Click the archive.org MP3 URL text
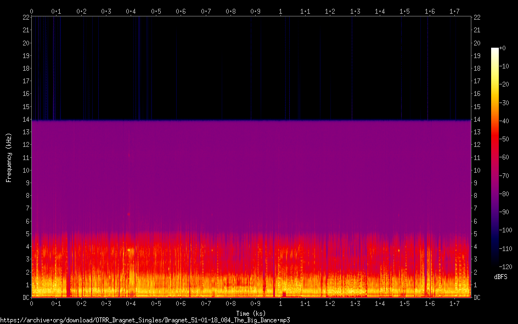 point(145,320)
